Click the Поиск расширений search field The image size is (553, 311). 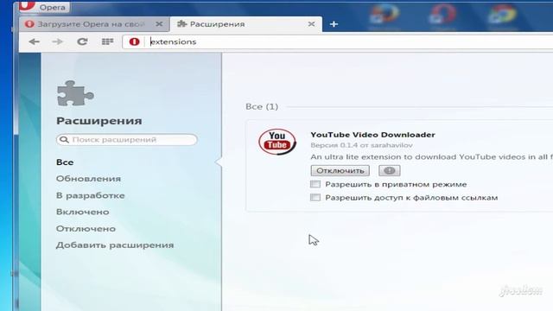point(127,140)
